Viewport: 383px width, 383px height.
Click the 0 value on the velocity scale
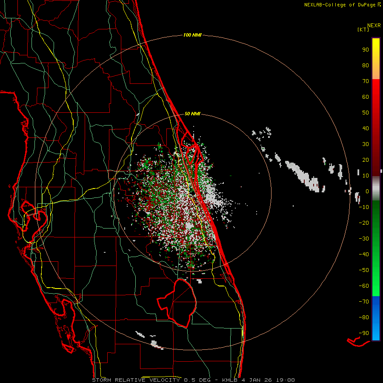[367, 191]
